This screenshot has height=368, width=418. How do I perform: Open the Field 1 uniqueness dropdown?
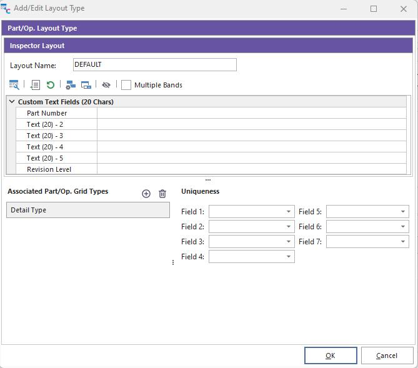coord(288,212)
